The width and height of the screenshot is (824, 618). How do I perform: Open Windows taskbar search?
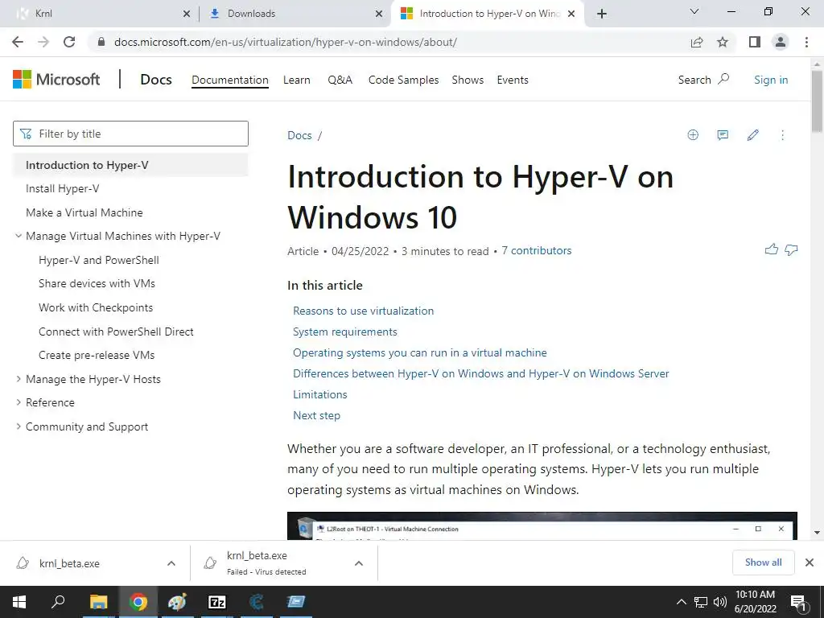coord(58,602)
